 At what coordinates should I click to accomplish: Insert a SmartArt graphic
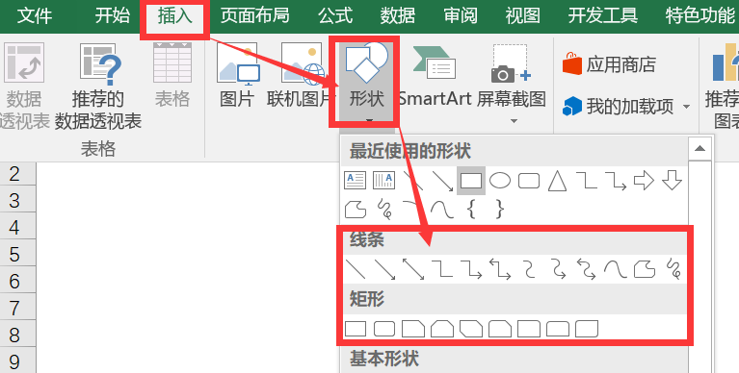(435, 75)
